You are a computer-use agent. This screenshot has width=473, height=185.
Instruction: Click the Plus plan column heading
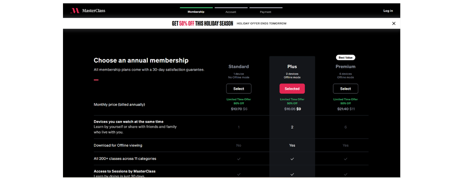(292, 67)
